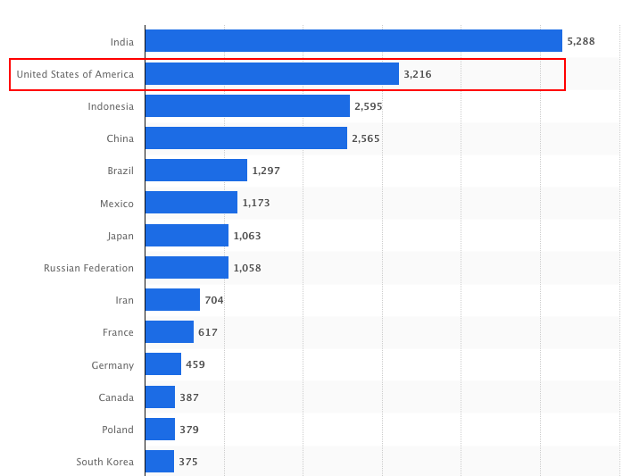623x476 pixels.
Task: Click the 'France' axis label
Action: click(x=118, y=332)
